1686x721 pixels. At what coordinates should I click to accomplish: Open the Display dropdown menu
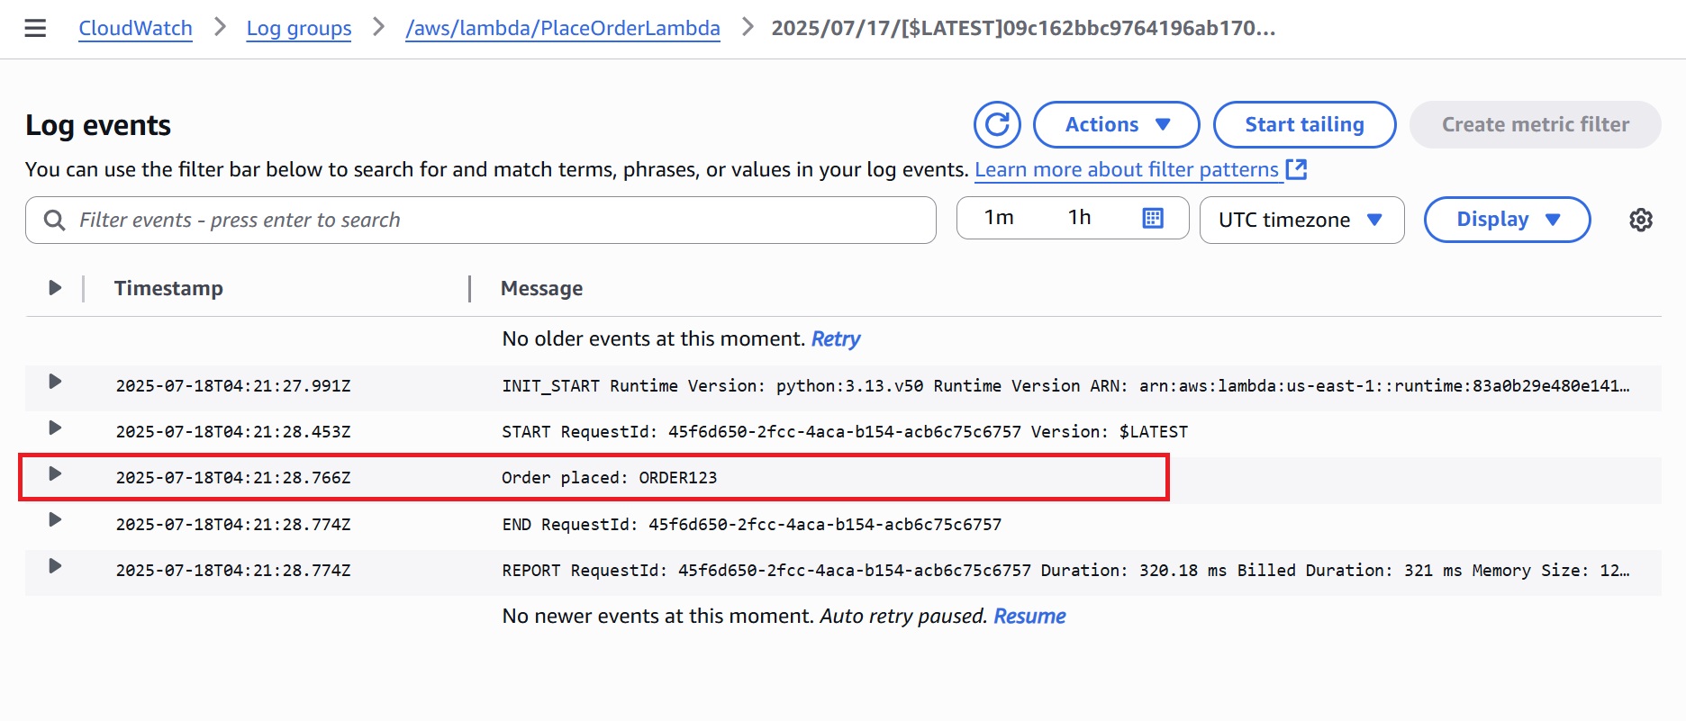[1507, 220]
